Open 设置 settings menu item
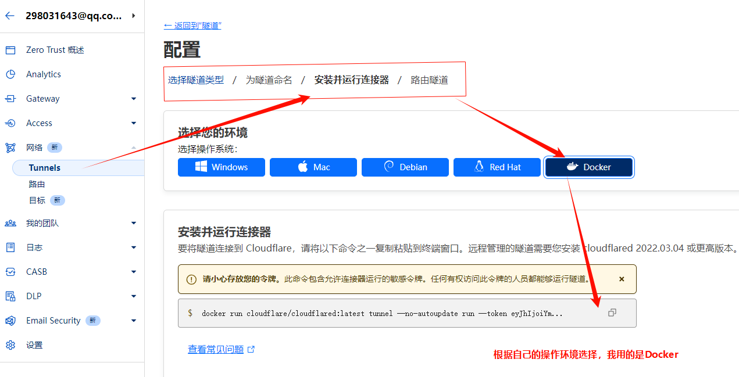 click(x=34, y=345)
